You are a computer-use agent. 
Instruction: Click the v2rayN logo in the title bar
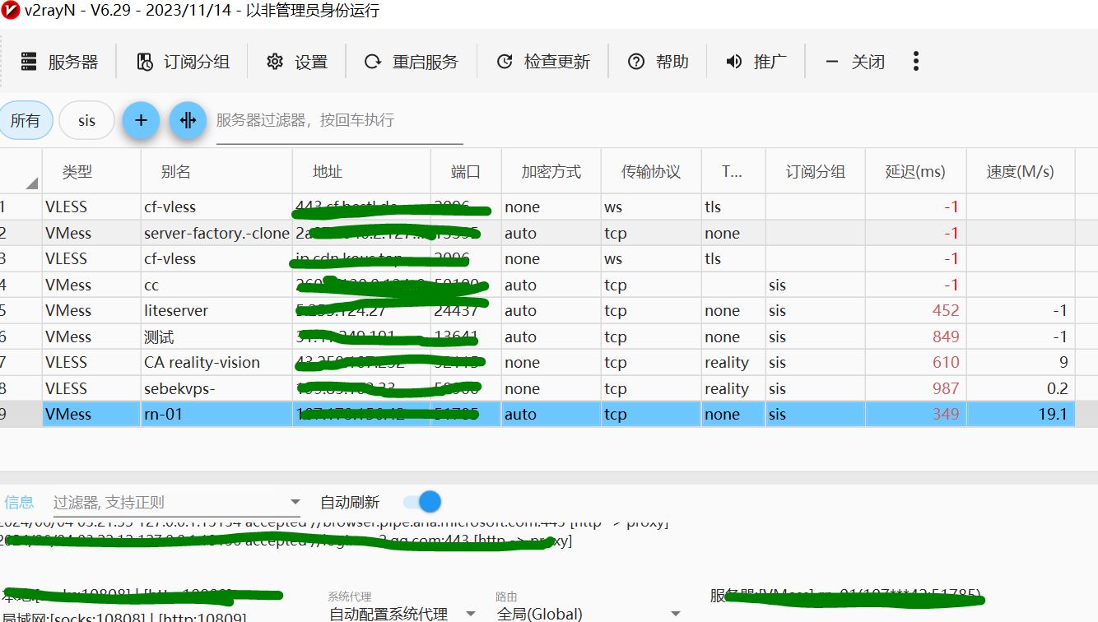11,12
